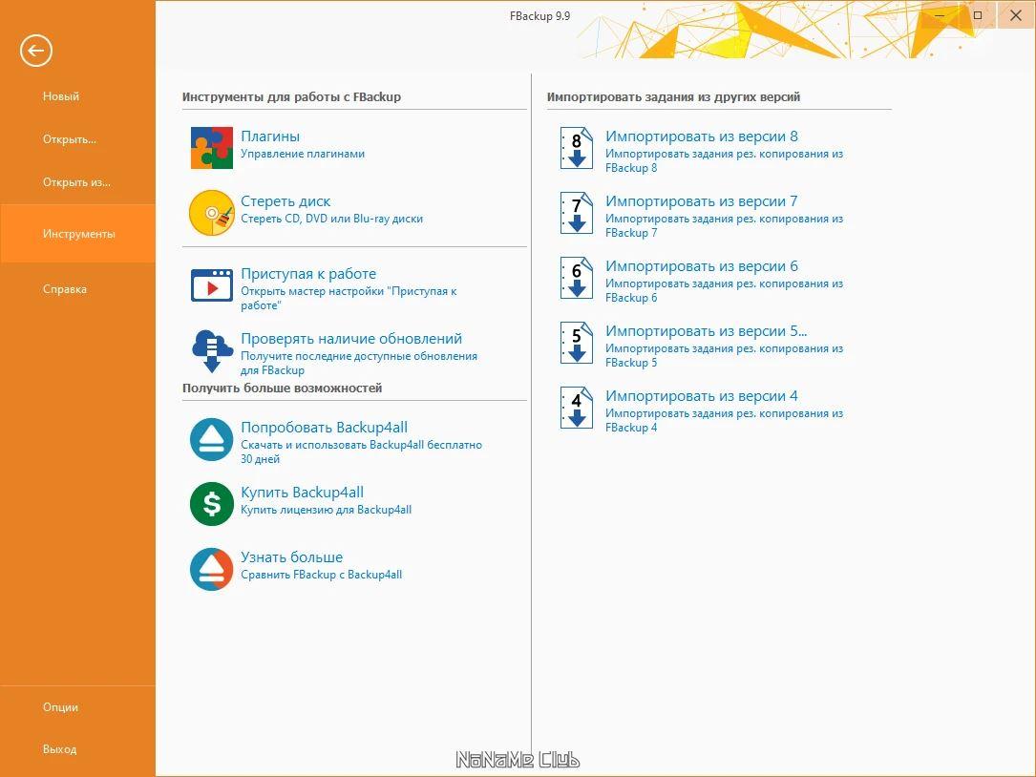
Task: Click the import version 5 icon
Action: pyautogui.click(x=576, y=343)
